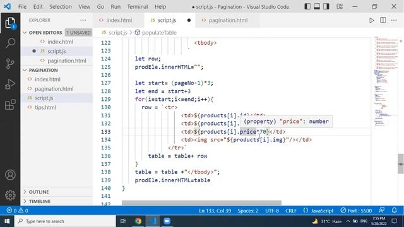Open the Explorer view in activity bar
The image size is (404, 227).
click(10, 23)
